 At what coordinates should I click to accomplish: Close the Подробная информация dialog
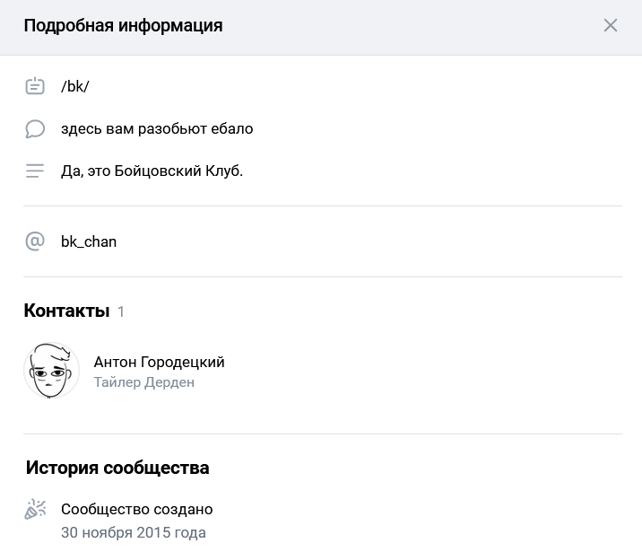tap(610, 25)
